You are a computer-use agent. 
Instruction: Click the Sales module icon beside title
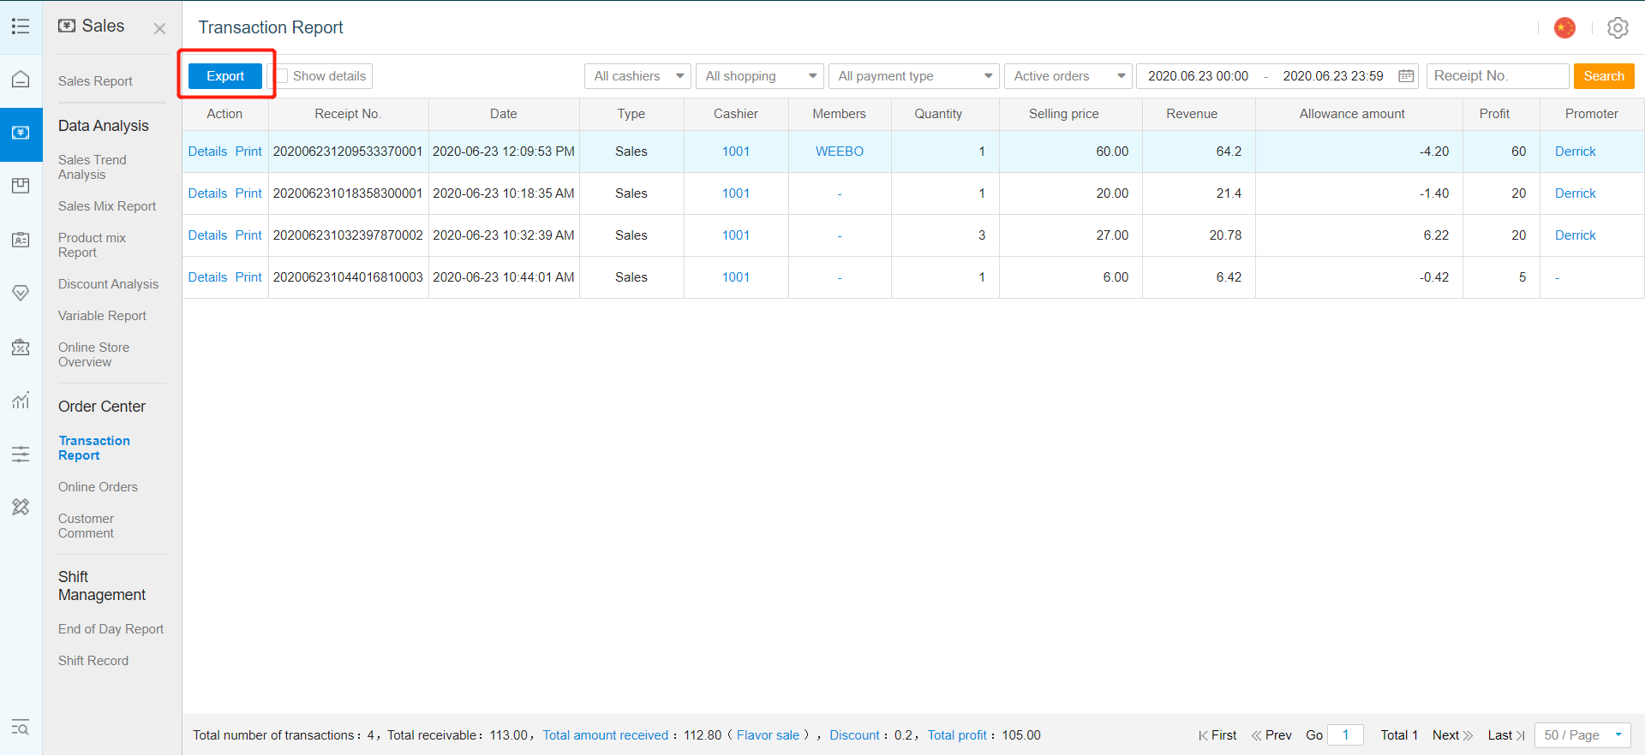point(67,26)
